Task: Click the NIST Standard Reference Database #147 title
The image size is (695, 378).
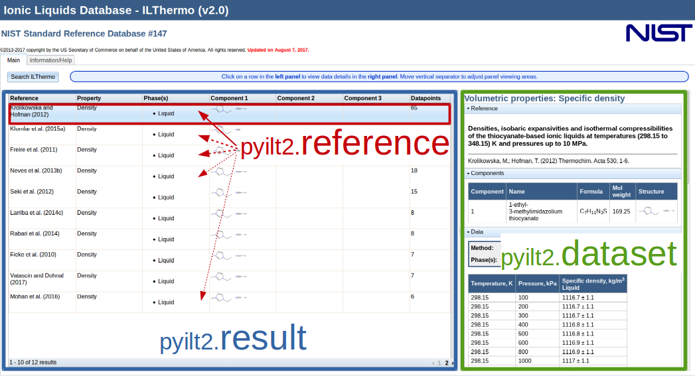Action: click(84, 34)
